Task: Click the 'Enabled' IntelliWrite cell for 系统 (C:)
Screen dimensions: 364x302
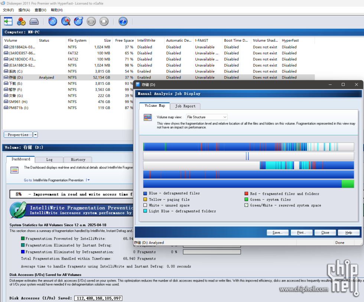Action: pos(144,71)
